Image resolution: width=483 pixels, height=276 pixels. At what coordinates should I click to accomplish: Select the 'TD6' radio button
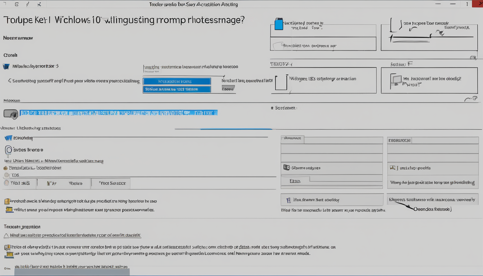[x=6, y=175]
